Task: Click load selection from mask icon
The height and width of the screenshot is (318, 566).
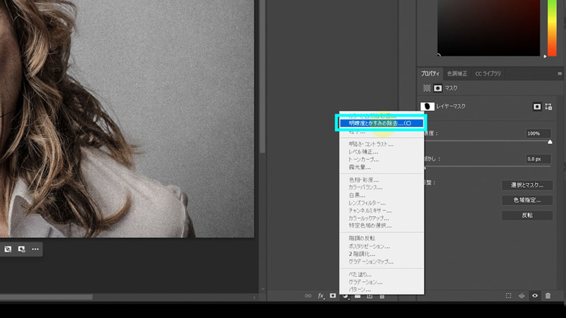Action: point(509,295)
